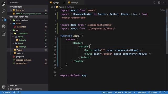This screenshot has height=94, width=168.
Task: Click the src breadcrumb segment
Action: coord(52,7)
